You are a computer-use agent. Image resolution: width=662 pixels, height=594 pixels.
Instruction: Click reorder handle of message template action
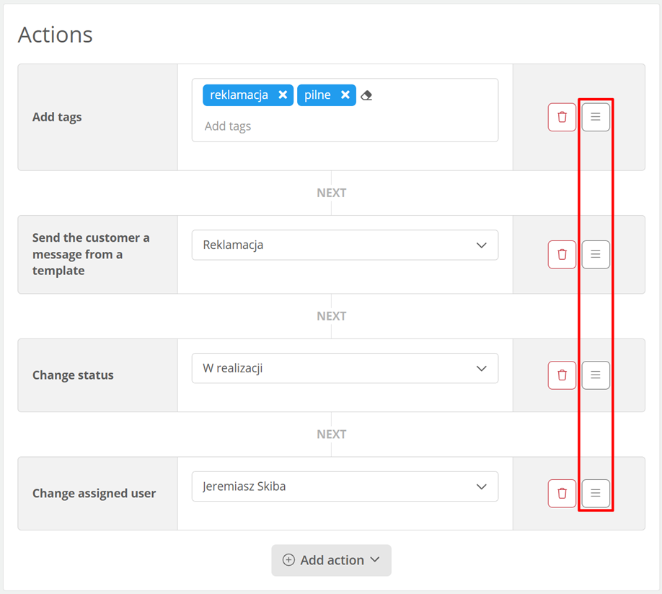pos(596,254)
